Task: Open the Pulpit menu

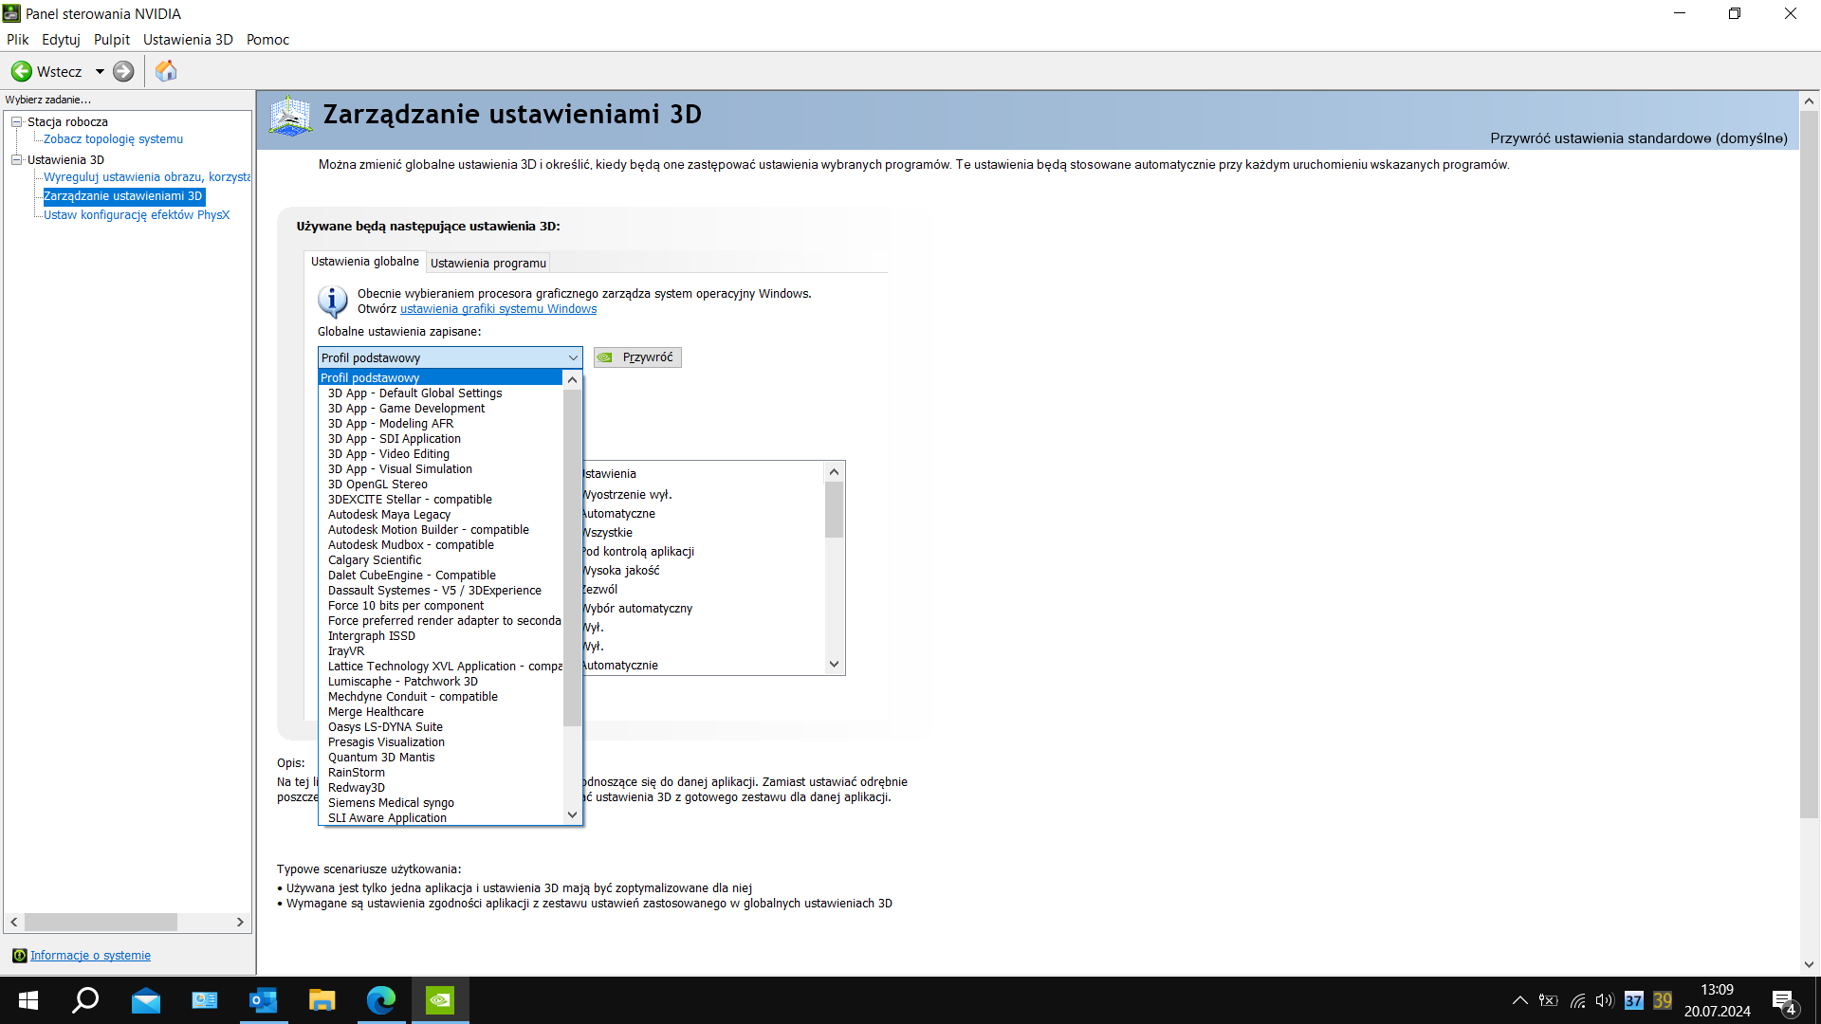Action: [x=112, y=40]
